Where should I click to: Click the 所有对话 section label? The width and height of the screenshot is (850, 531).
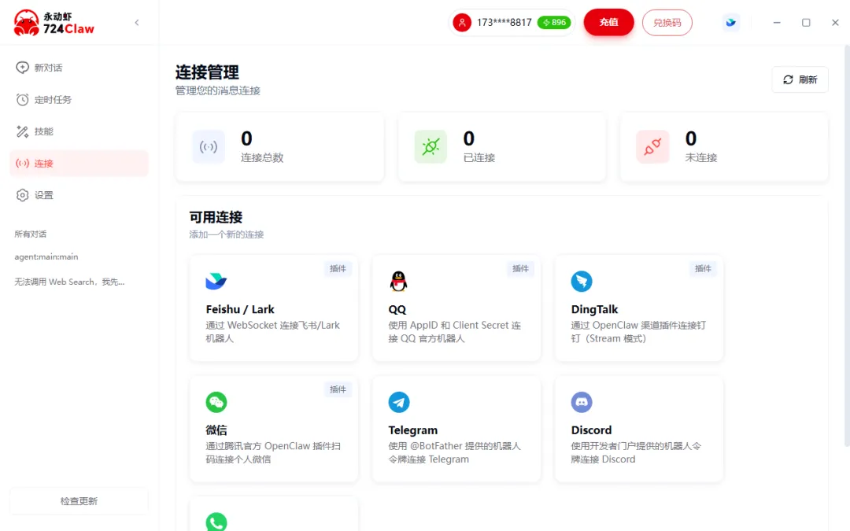pyautogui.click(x=31, y=234)
